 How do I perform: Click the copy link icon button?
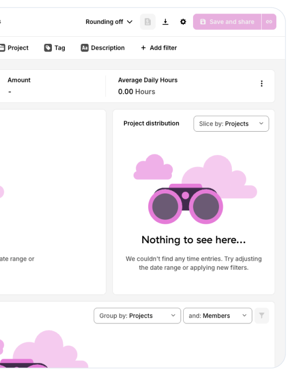point(269,22)
